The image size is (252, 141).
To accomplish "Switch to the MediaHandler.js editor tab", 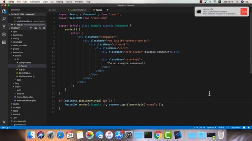I will tap(78, 10).
